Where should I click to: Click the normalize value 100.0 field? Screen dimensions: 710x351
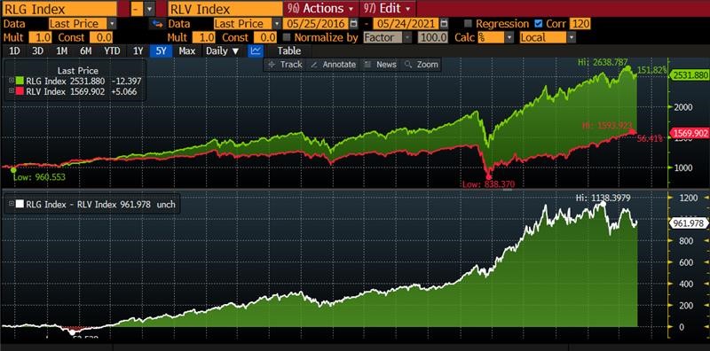(433, 37)
